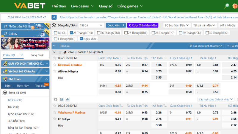Favorite the J-League 1 league star
The width and height of the screenshot is (238, 134).
coord(60,52)
